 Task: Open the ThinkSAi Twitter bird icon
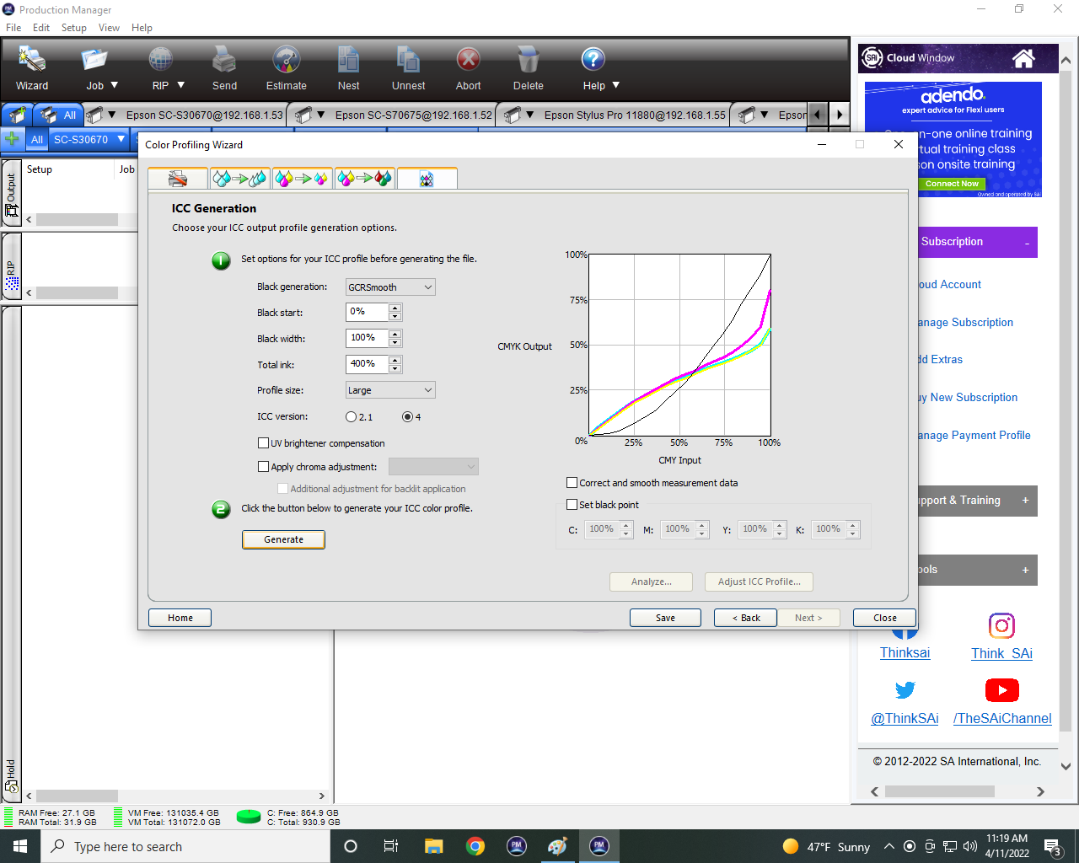905,690
